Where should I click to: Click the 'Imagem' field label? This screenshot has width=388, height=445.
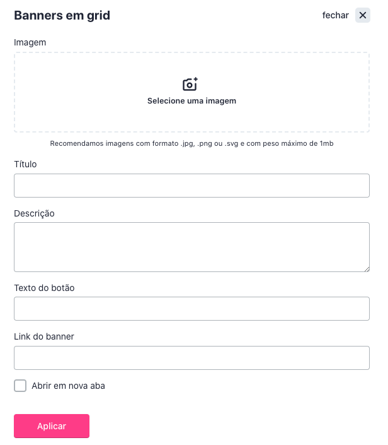[x=30, y=42]
